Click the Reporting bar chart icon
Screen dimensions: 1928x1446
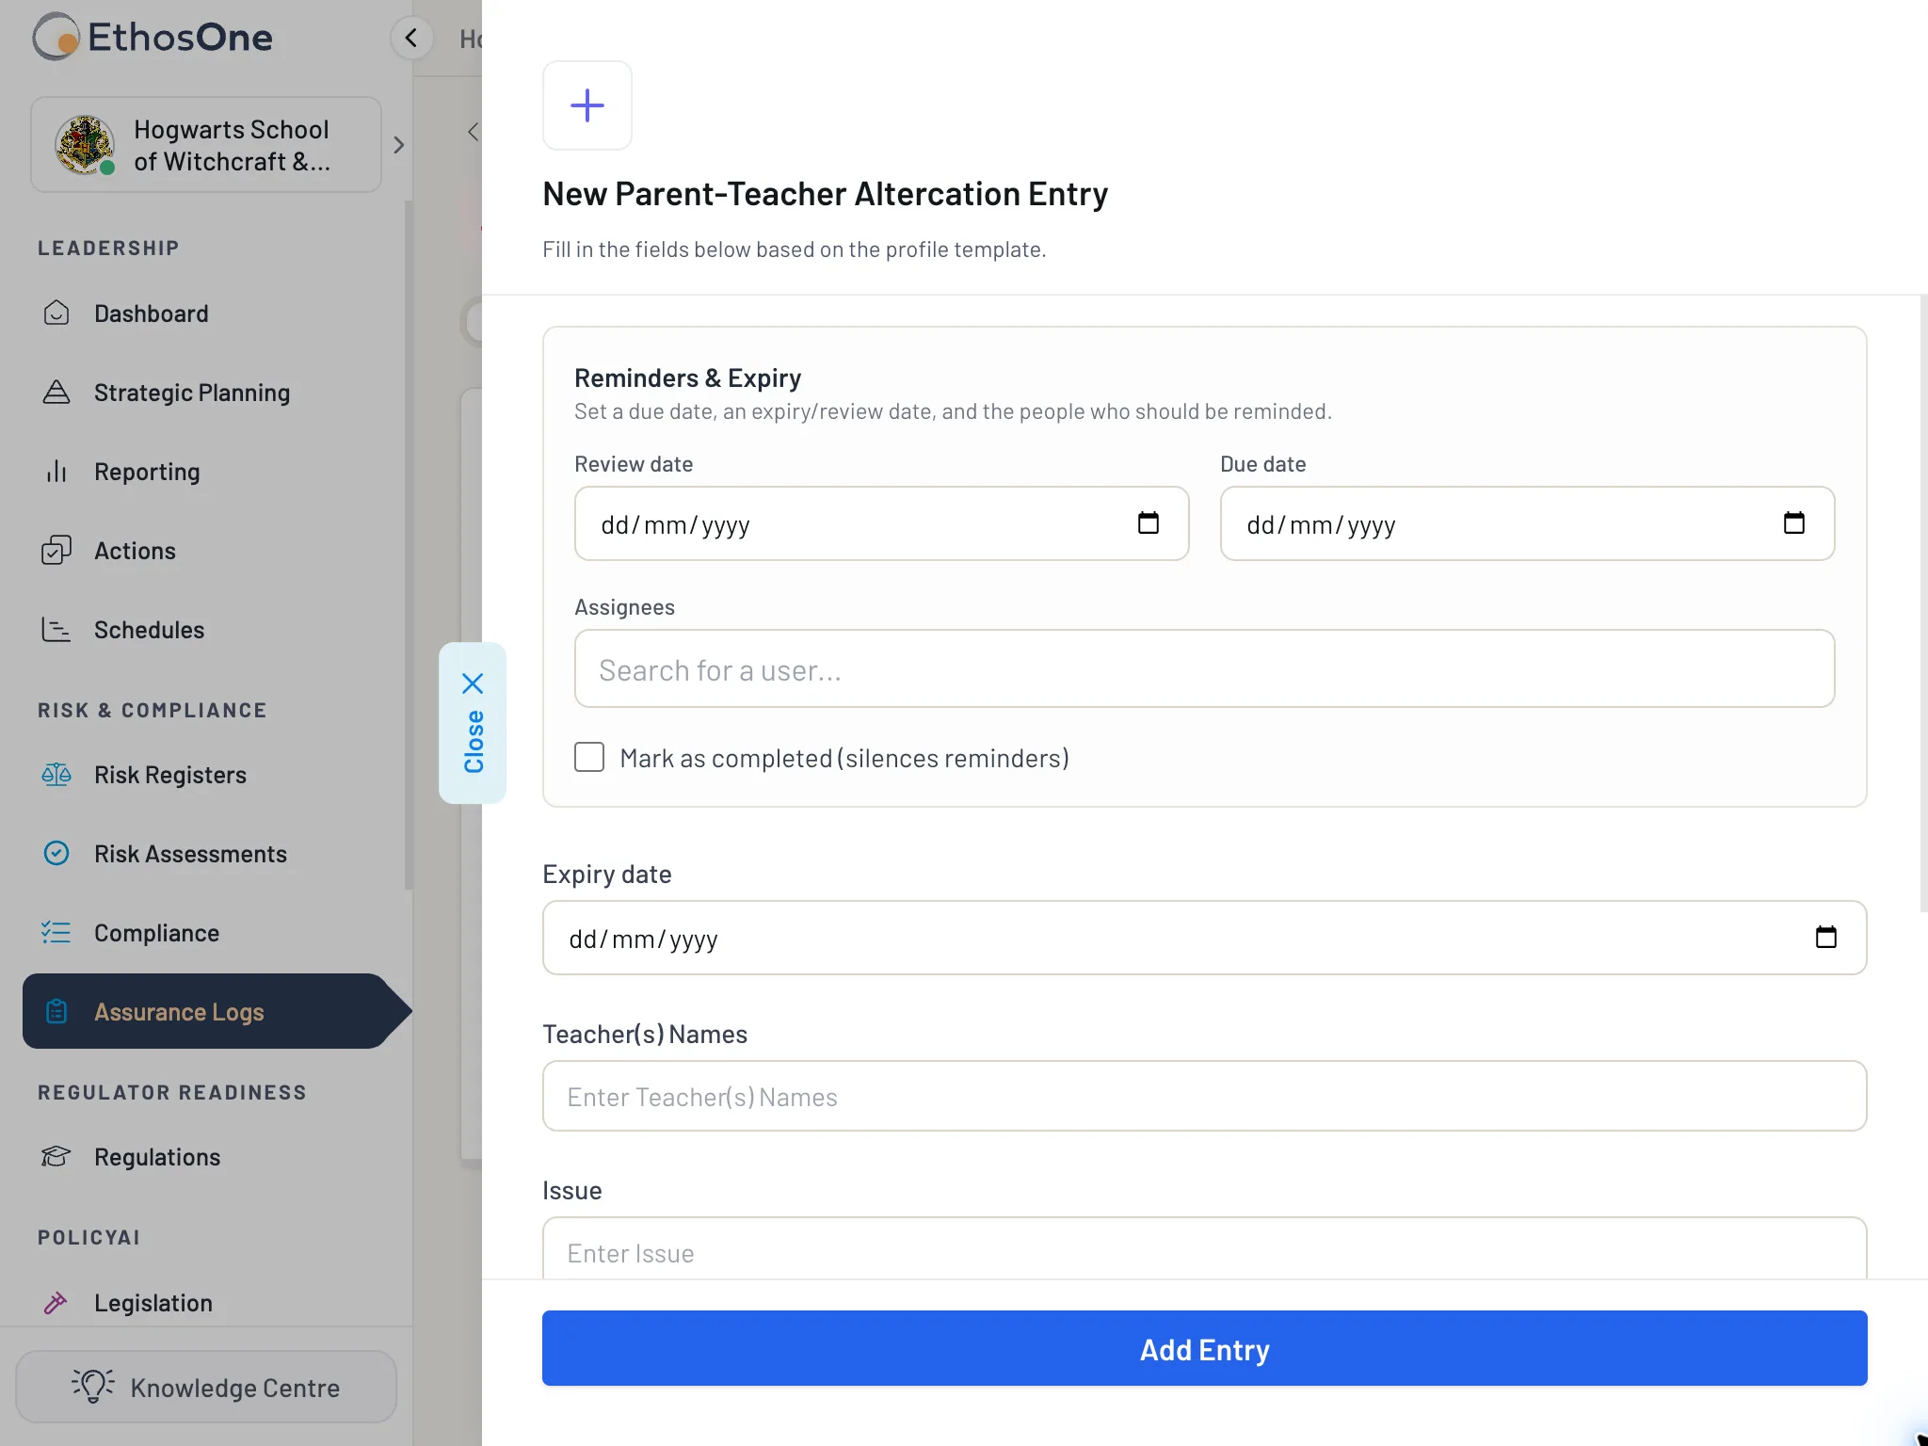tap(56, 472)
